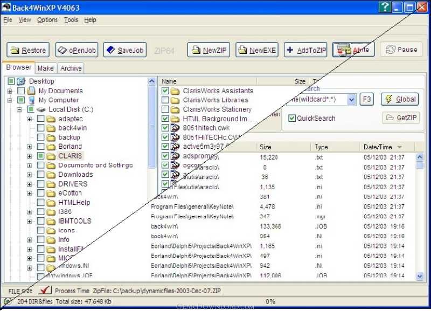431x311 pixels.
Task: Collapse the Local Disk (C:) node
Action: click(x=19, y=109)
